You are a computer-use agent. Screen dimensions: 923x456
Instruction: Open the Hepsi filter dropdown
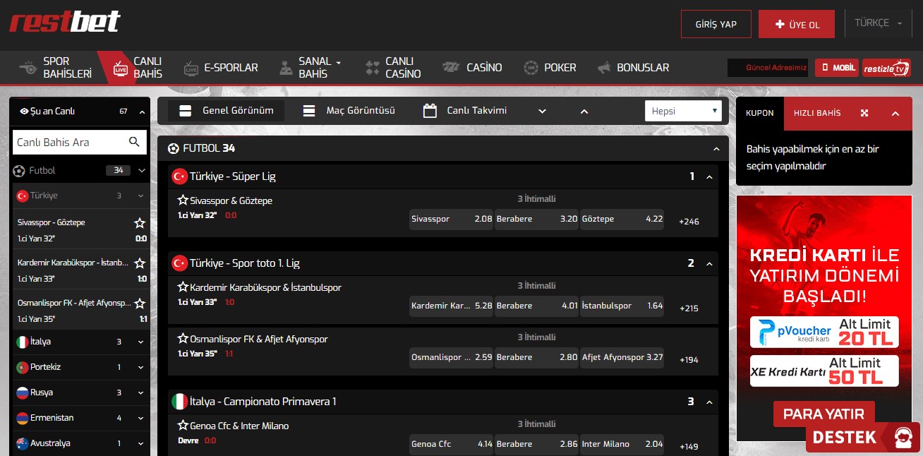683,111
